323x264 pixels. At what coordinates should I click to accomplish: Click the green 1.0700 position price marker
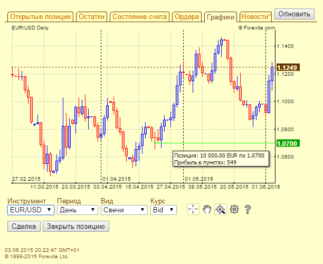[288, 143]
